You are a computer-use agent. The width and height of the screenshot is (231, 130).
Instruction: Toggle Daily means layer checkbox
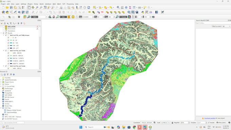click(6, 35)
